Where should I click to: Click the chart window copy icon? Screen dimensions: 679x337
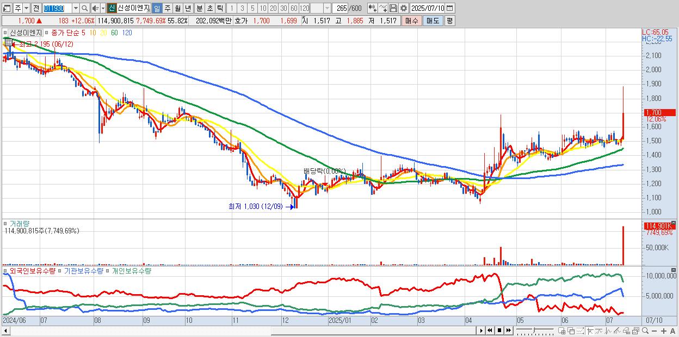[x=635, y=330]
